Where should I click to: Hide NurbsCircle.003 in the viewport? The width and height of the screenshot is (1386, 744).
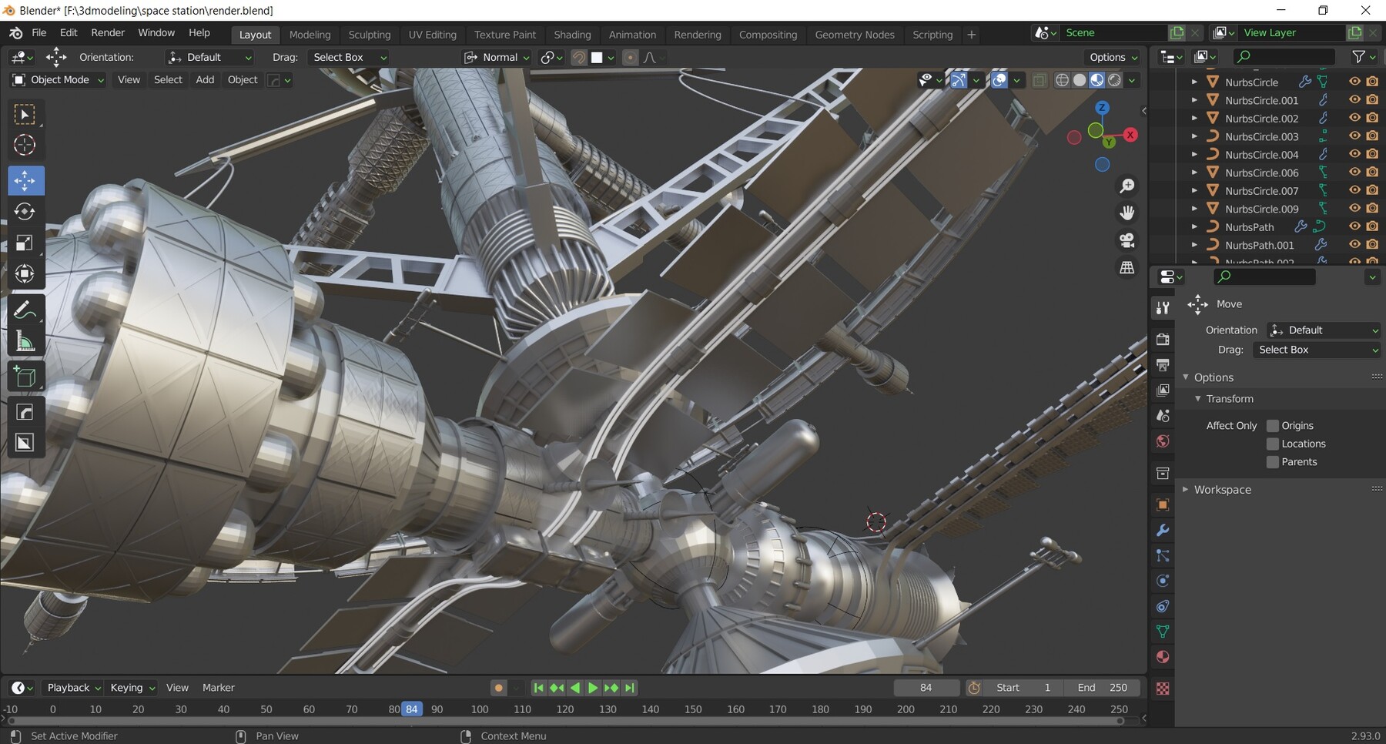pos(1354,136)
